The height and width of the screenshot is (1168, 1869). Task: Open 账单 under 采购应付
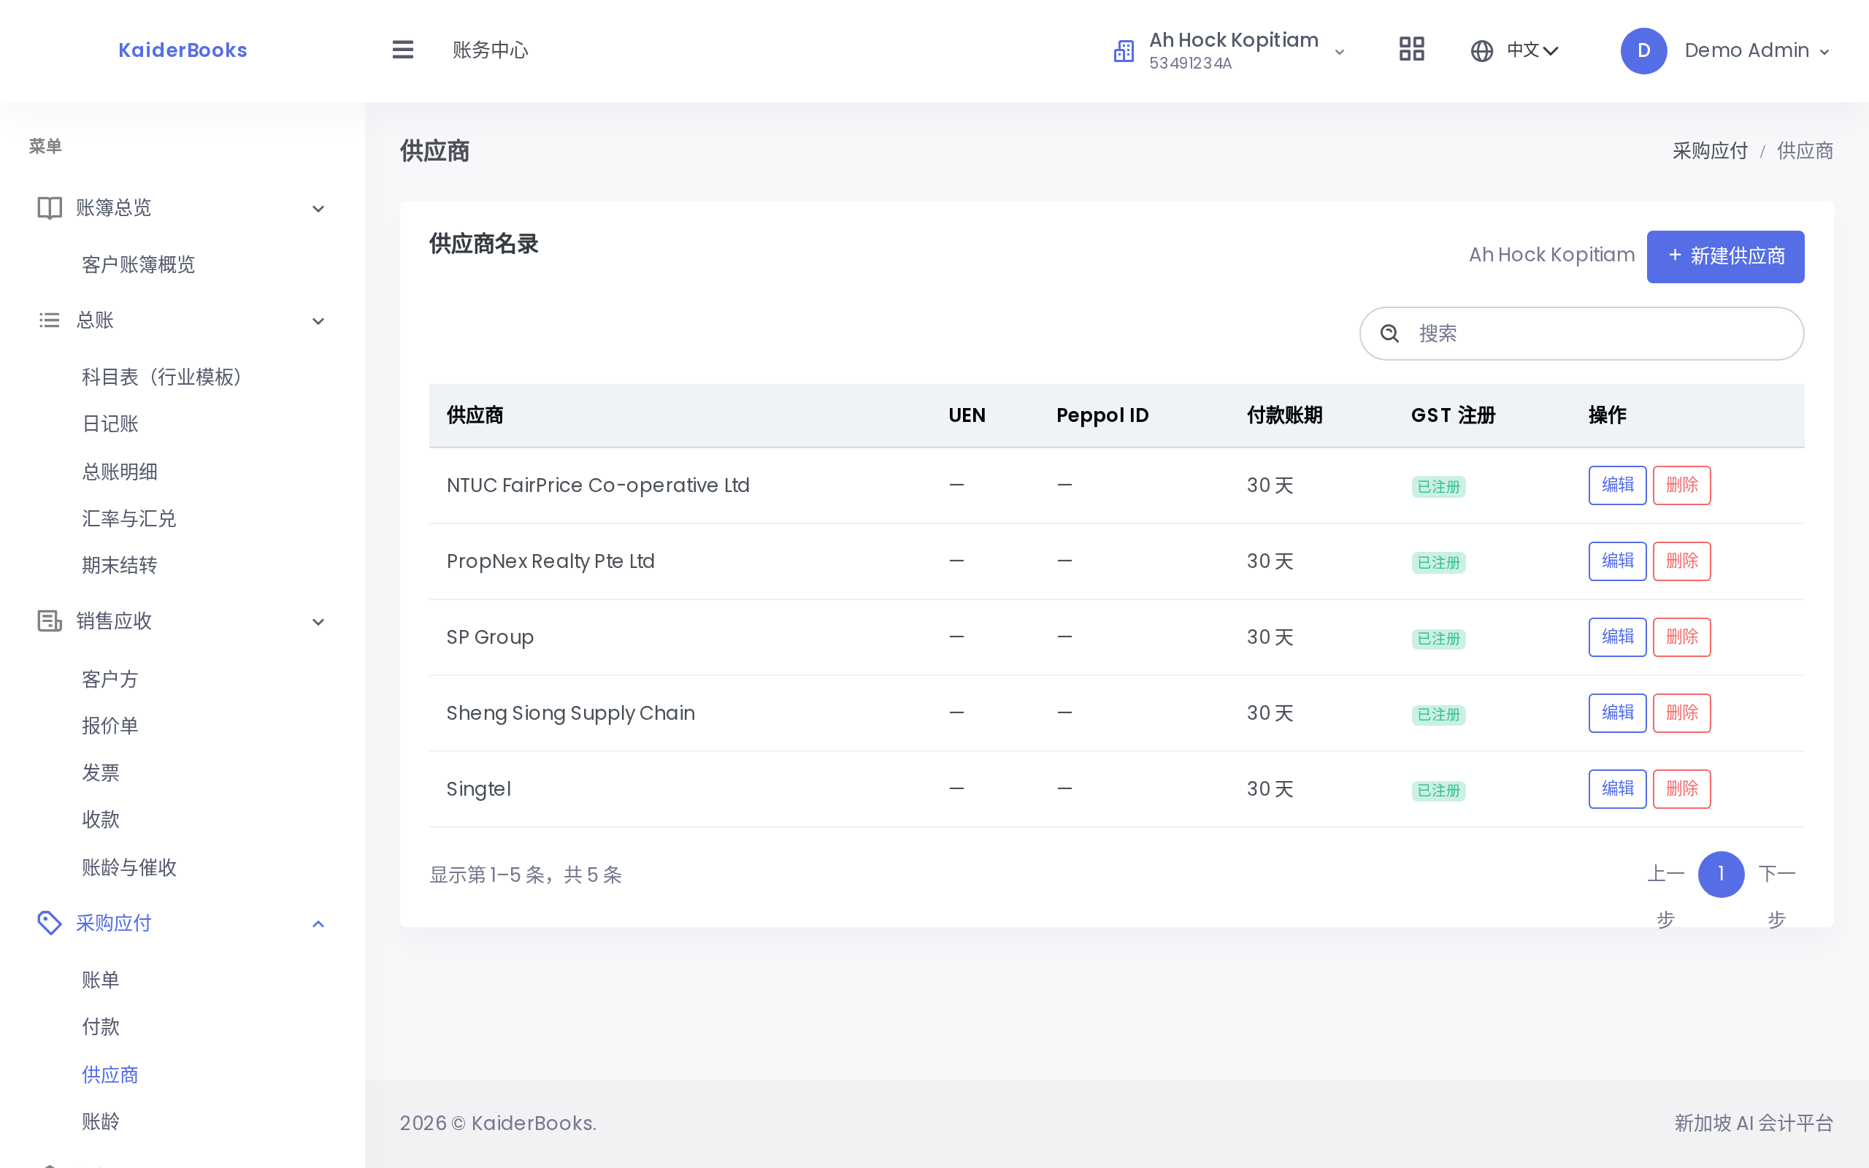pos(101,980)
